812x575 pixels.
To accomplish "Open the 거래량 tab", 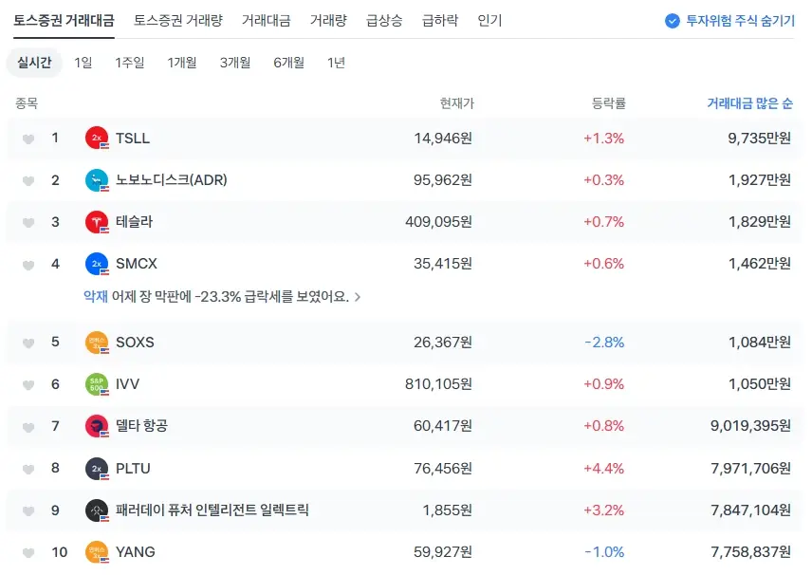I will (328, 21).
